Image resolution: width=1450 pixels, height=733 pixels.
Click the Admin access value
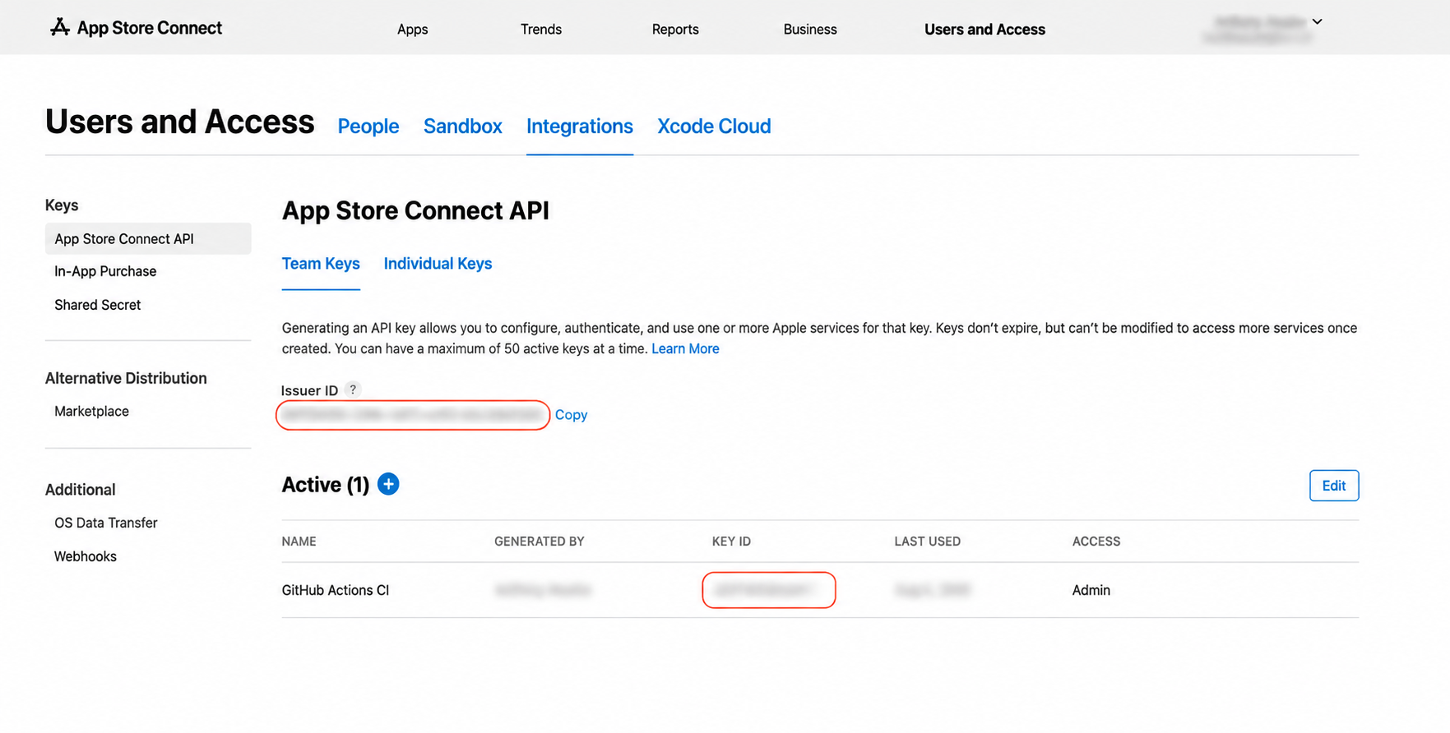click(x=1091, y=590)
